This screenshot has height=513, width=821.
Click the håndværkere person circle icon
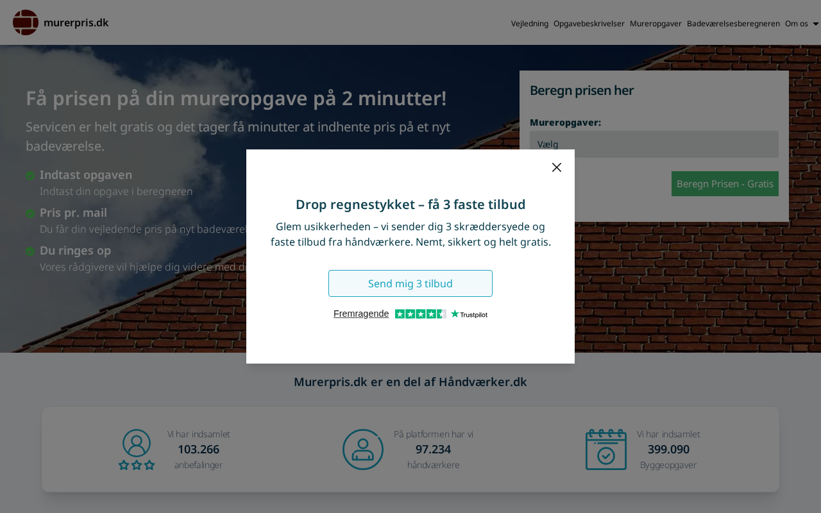click(x=363, y=450)
